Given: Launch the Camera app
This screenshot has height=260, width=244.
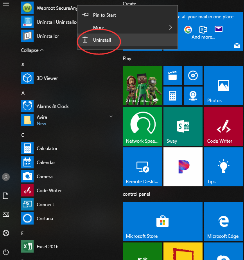Looking at the screenshot, I should (37, 176).
